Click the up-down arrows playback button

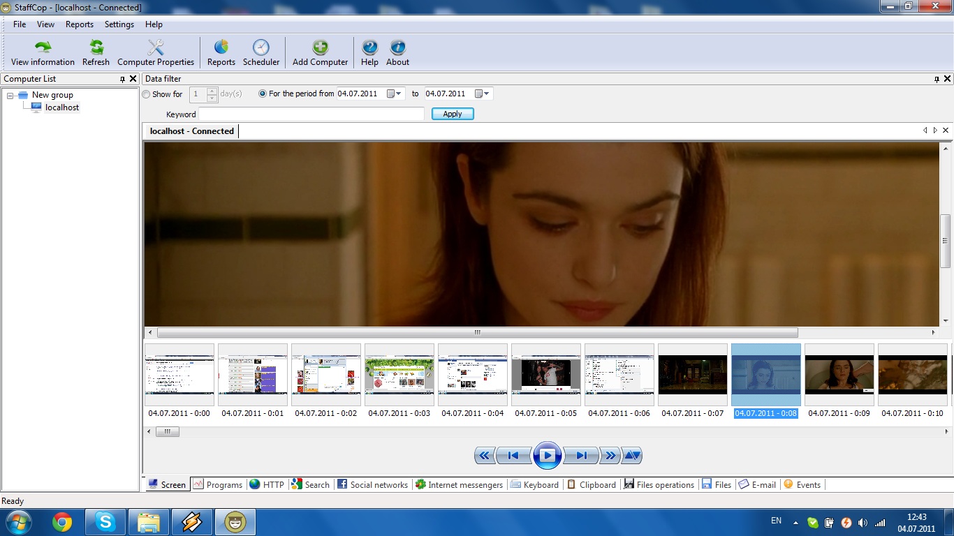point(631,456)
